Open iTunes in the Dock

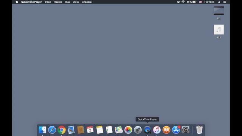click(x=157, y=130)
